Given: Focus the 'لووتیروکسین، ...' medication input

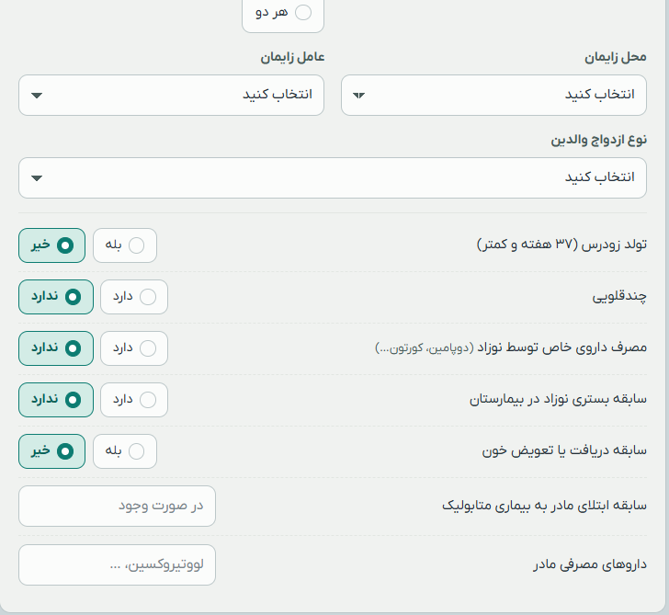Looking at the screenshot, I should click(118, 564).
